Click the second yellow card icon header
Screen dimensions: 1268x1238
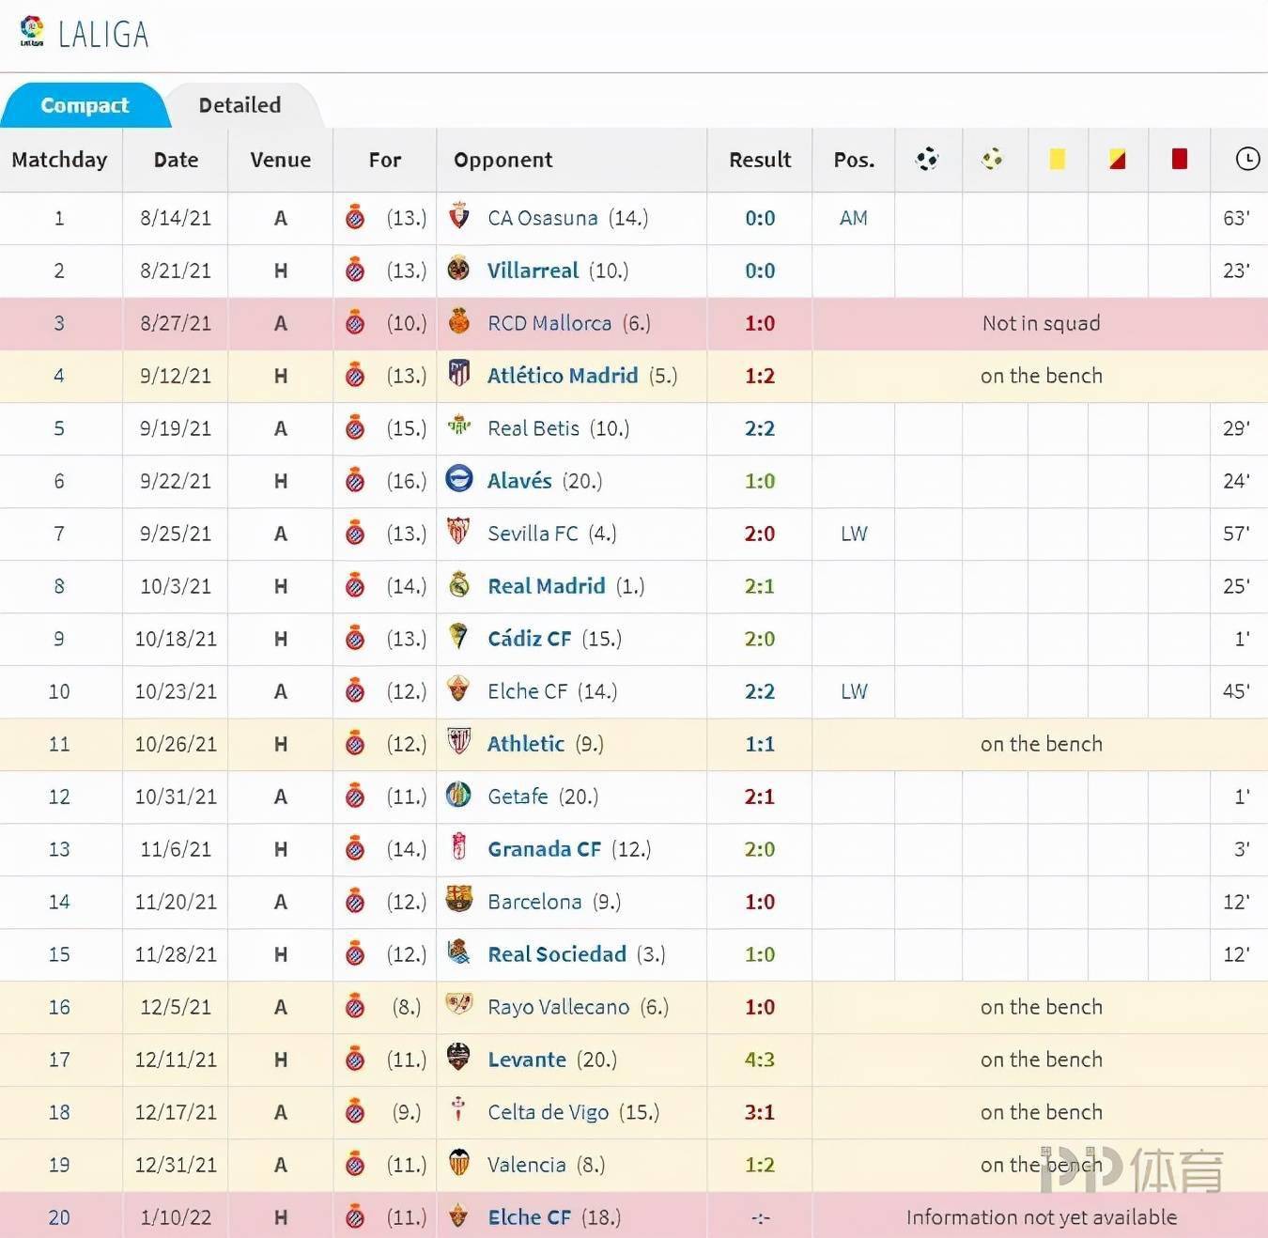point(1117,159)
